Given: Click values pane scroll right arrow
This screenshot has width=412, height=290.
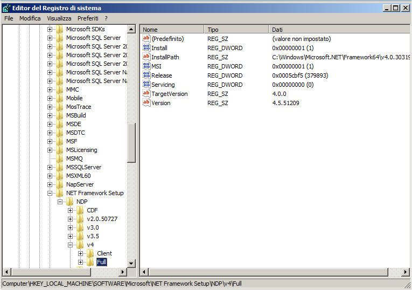Looking at the screenshot, I should (406, 272).
